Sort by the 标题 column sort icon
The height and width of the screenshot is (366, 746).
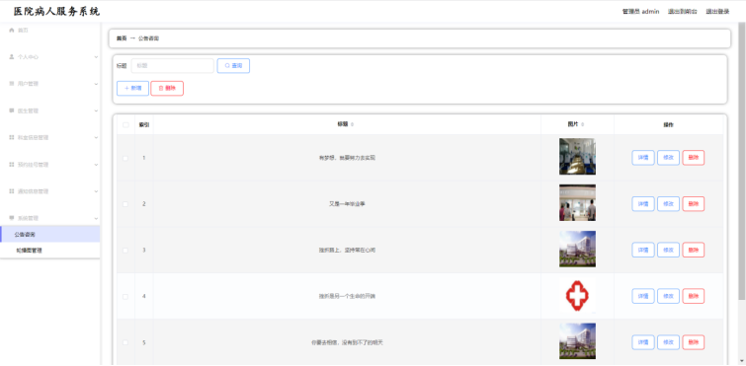coord(352,124)
